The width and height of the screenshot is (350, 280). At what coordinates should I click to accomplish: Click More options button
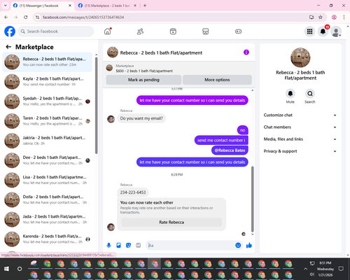[x=217, y=80]
